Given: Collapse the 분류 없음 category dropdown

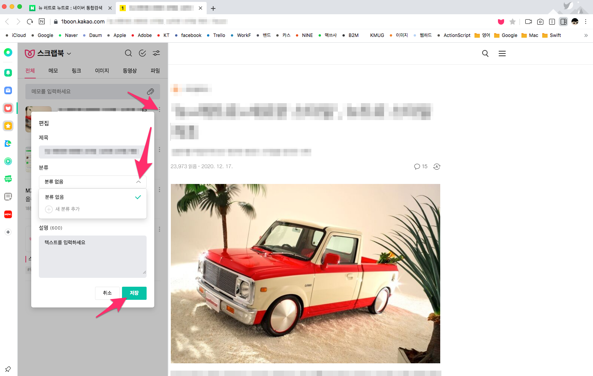Looking at the screenshot, I should pos(139,182).
